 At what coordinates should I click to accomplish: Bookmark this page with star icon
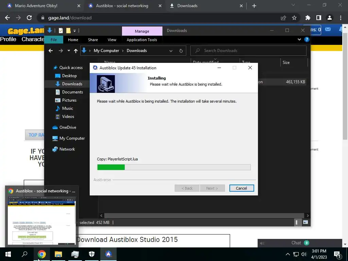pyautogui.click(x=294, y=18)
